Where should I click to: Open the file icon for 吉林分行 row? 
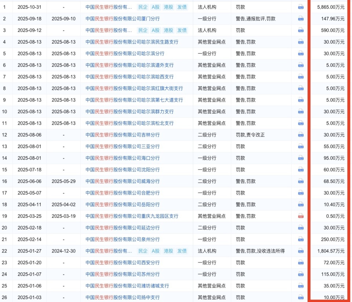tap(301, 135)
